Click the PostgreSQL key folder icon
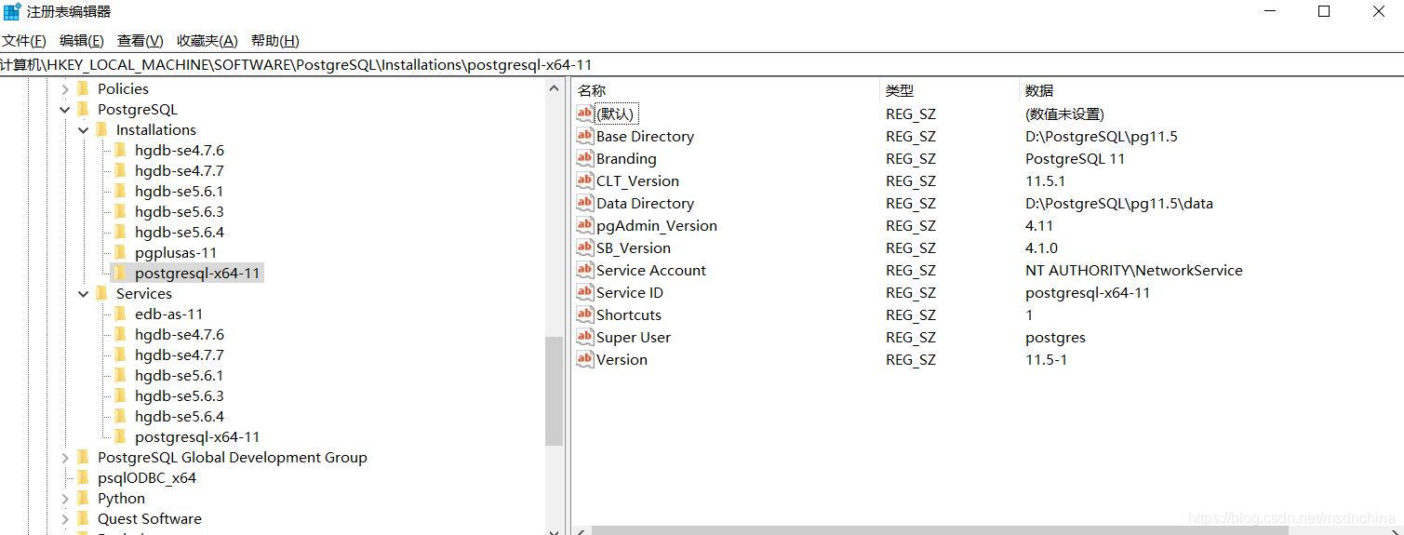Image resolution: width=1404 pixels, height=535 pixels. tap(83, 109)
